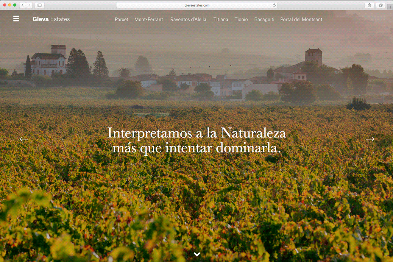Open Portal del Montsant page
The width and height of the screenshot is (393, 262).
(301, 19)
